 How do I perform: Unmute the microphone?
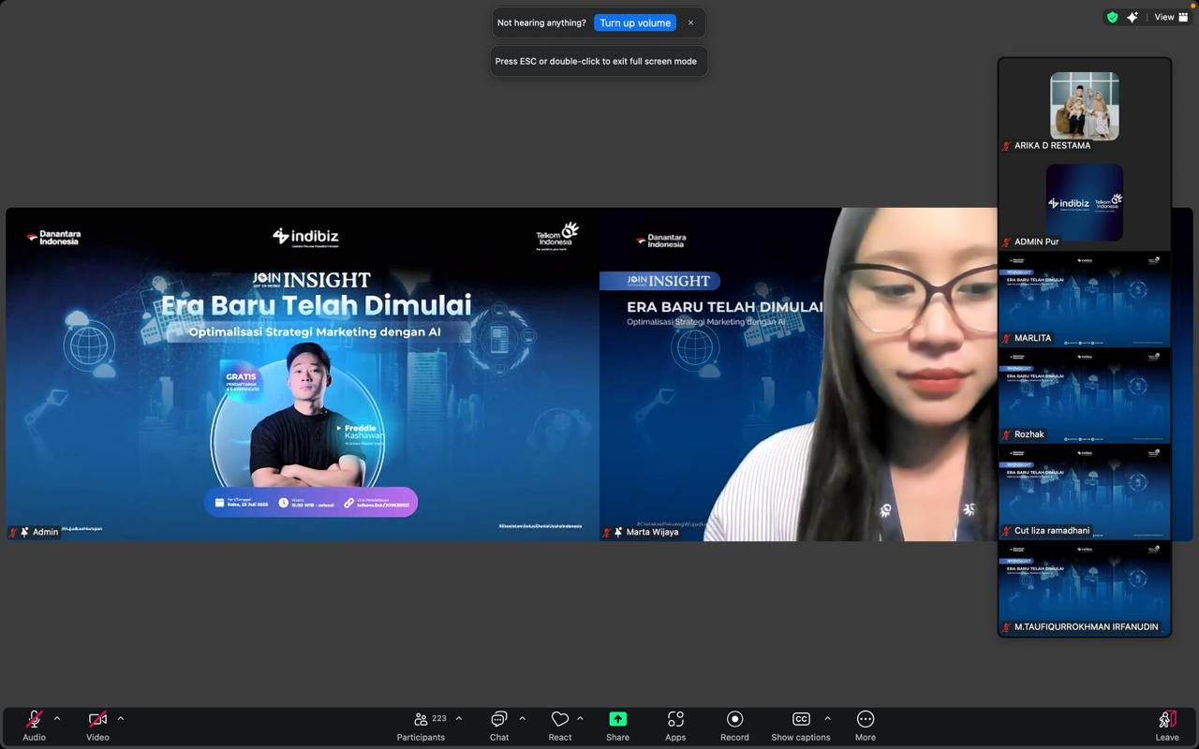34,721
